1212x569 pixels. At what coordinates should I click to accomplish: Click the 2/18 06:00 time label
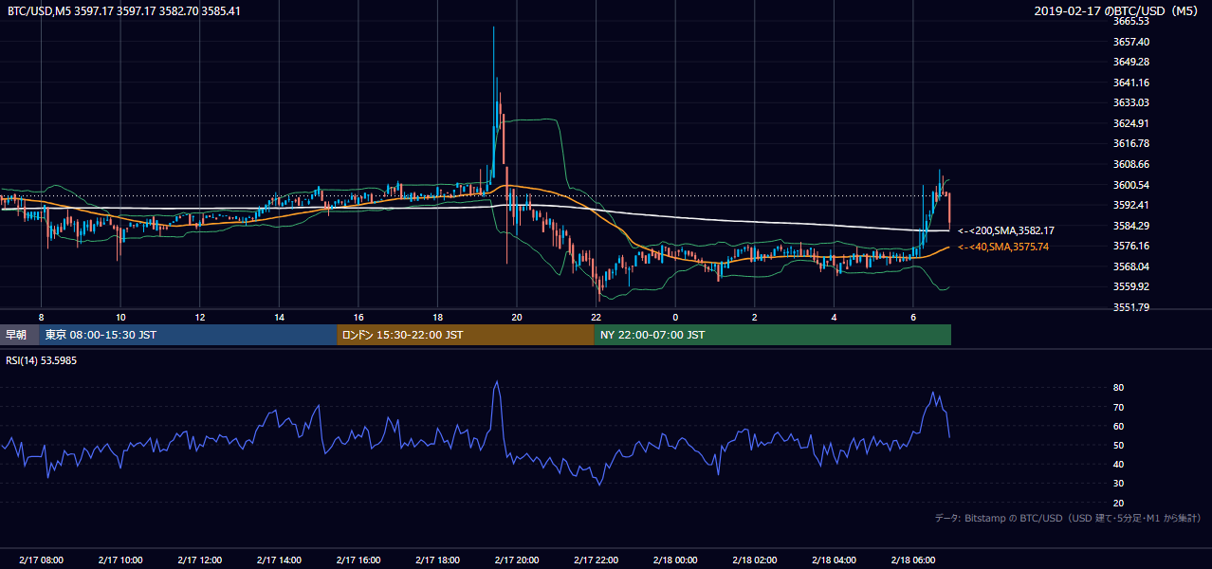[x=912, y=560]
